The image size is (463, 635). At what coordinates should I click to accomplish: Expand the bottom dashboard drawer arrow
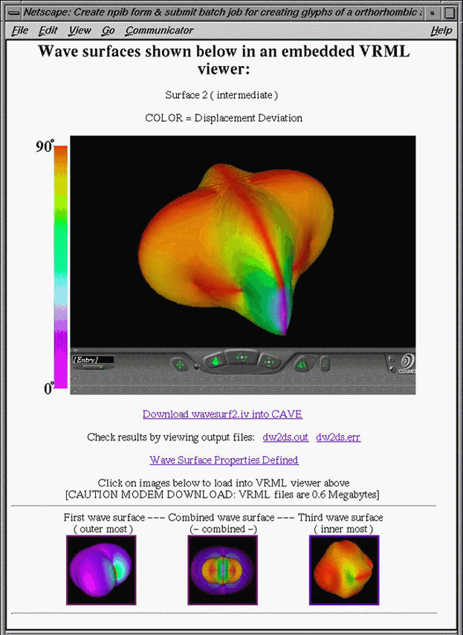click(75, 390)
